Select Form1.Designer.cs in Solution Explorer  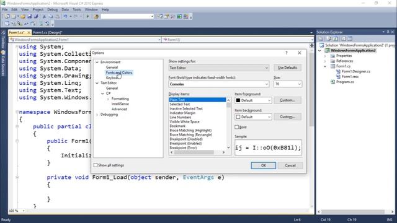pos(355,72)
